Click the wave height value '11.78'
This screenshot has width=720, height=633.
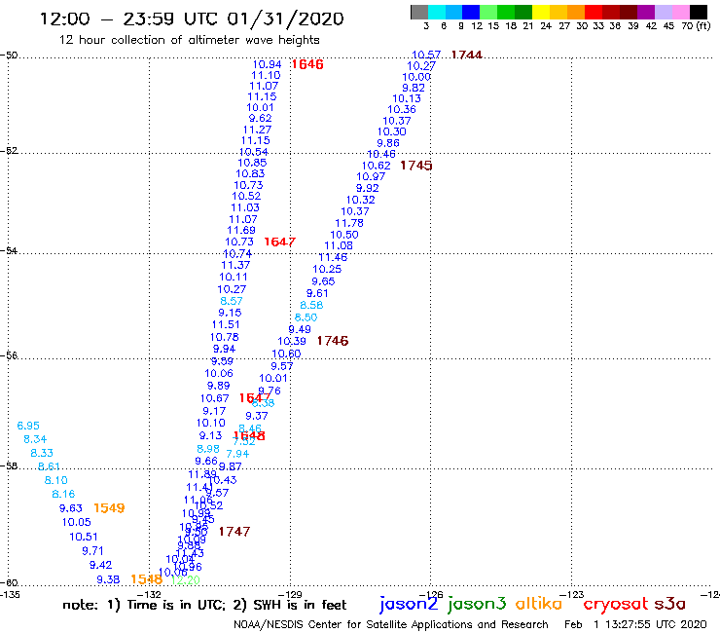(x=349, y=223)
